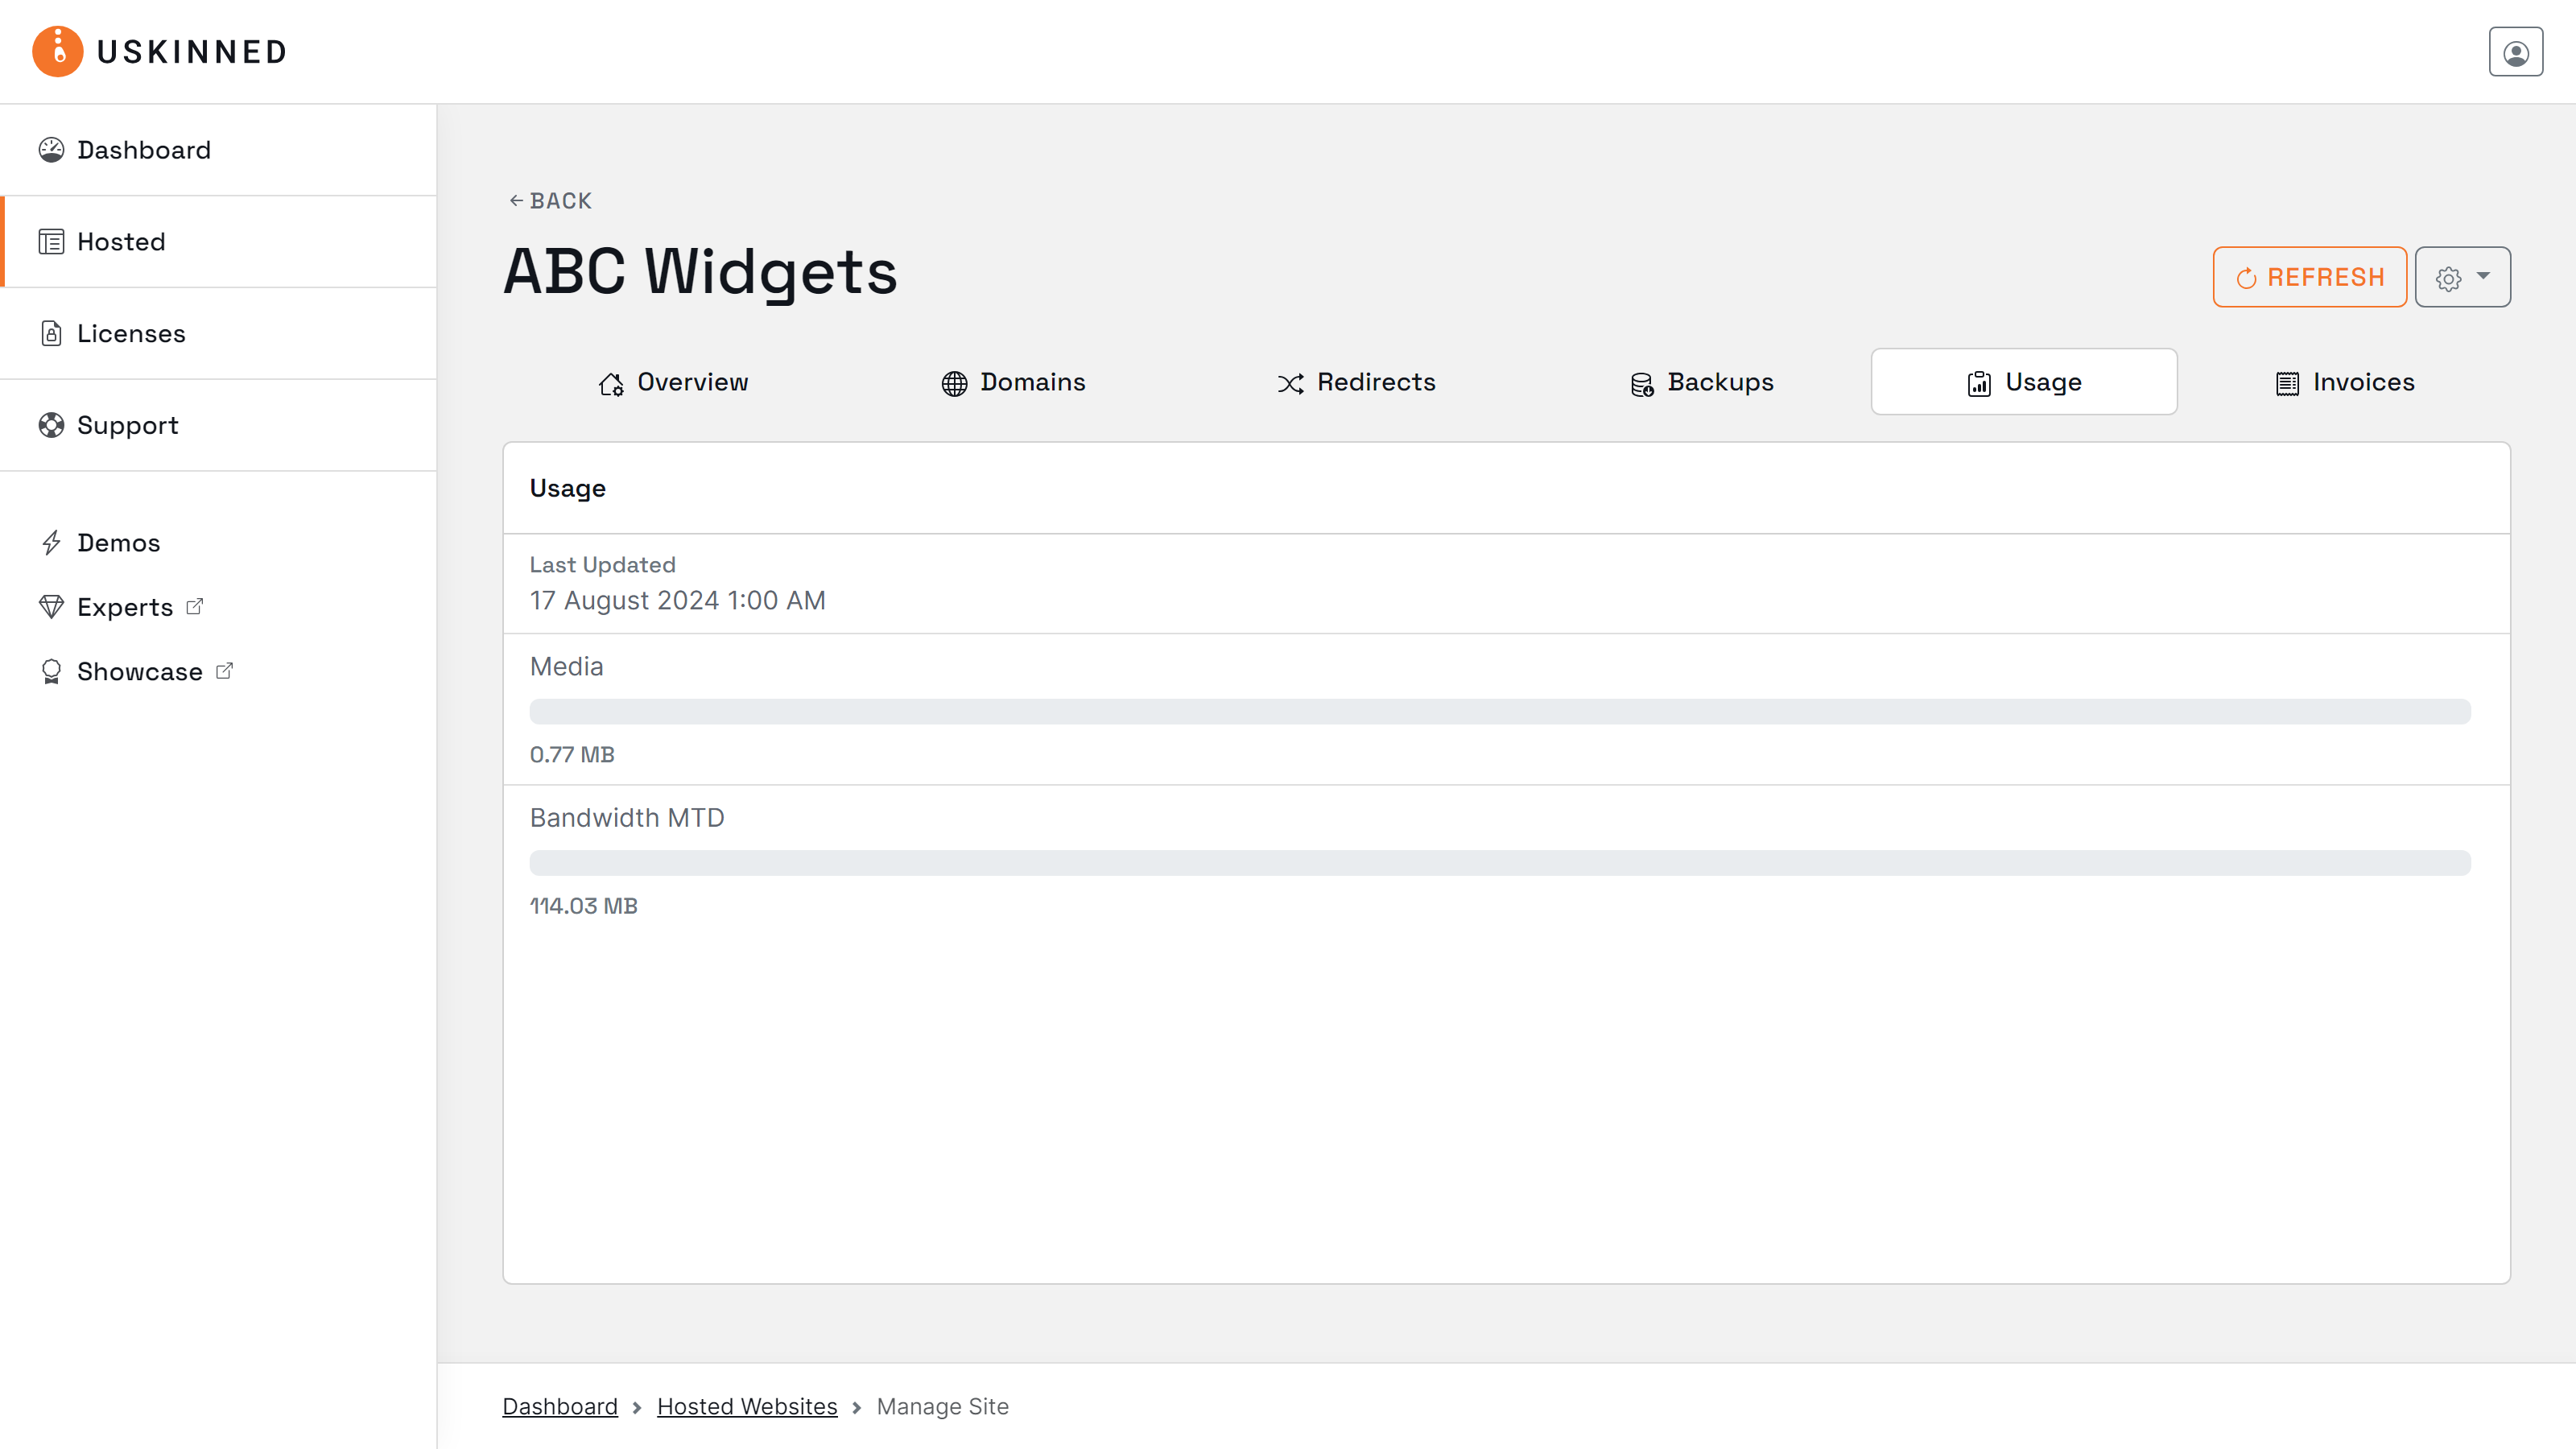Click the USKINNED logo icon
Screen dimensions: 2576x1449
point(57,51)
